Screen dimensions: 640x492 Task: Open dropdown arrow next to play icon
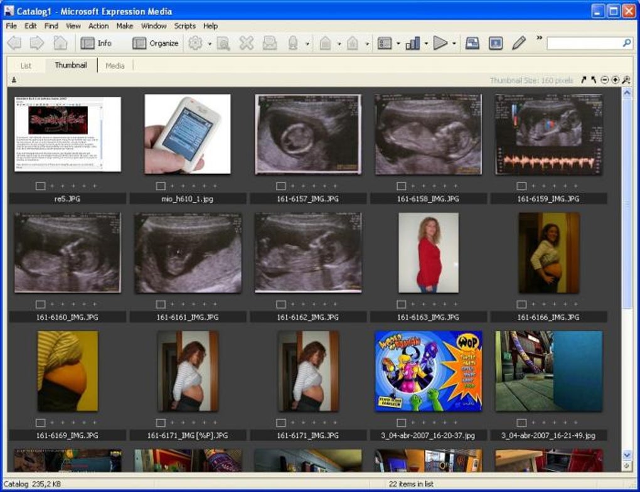(x=454, y=44)
